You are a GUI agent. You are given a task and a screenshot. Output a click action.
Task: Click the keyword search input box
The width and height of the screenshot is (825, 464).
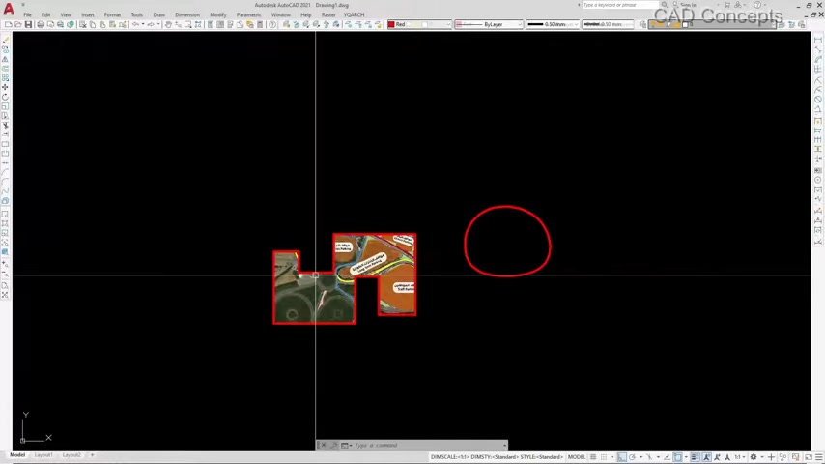click(620, 5)
